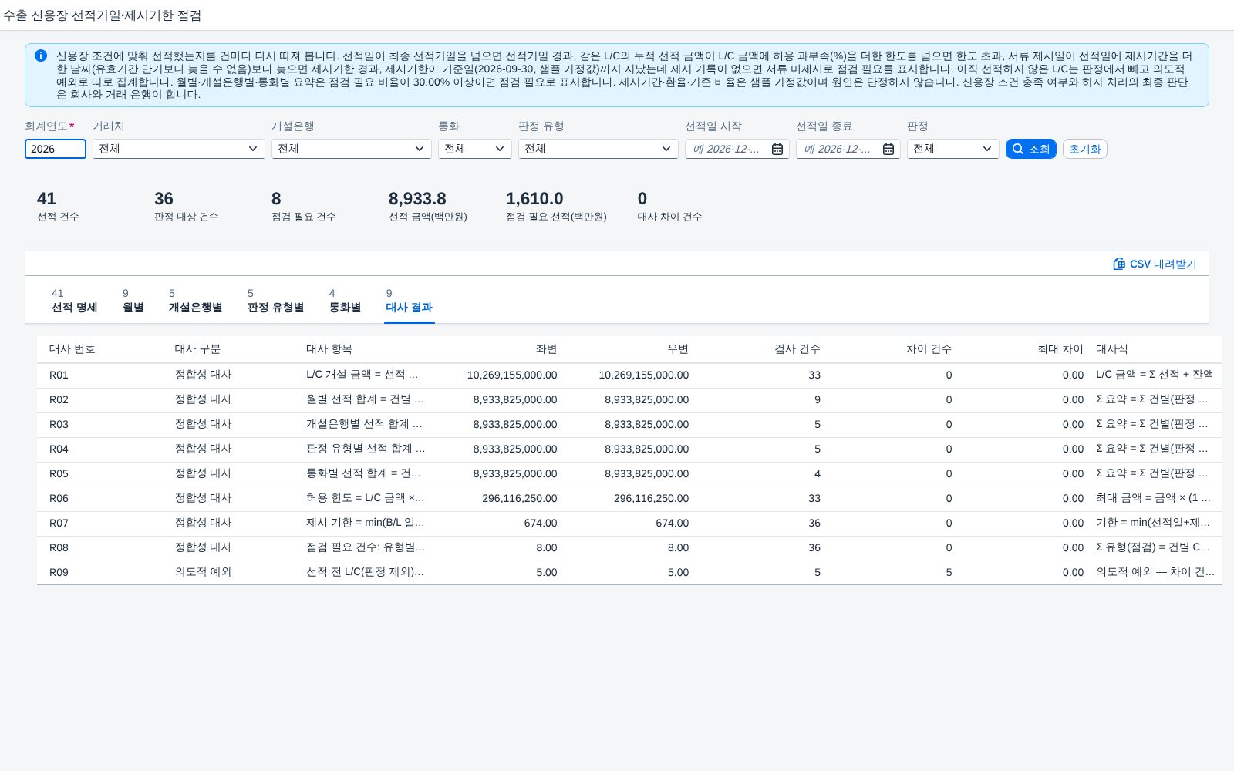Select the R06 row cell
1234x771 pixels.
pos(59,498)
